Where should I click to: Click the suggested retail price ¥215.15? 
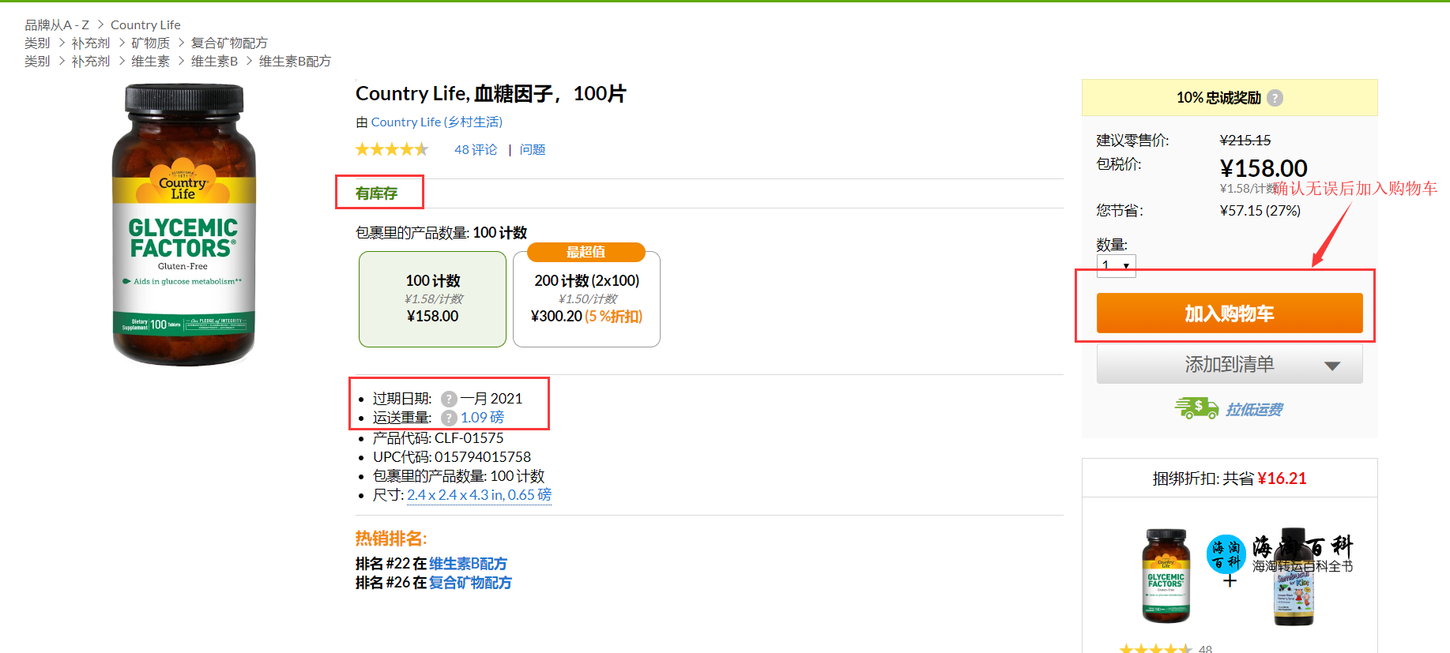coord(1245,141)
